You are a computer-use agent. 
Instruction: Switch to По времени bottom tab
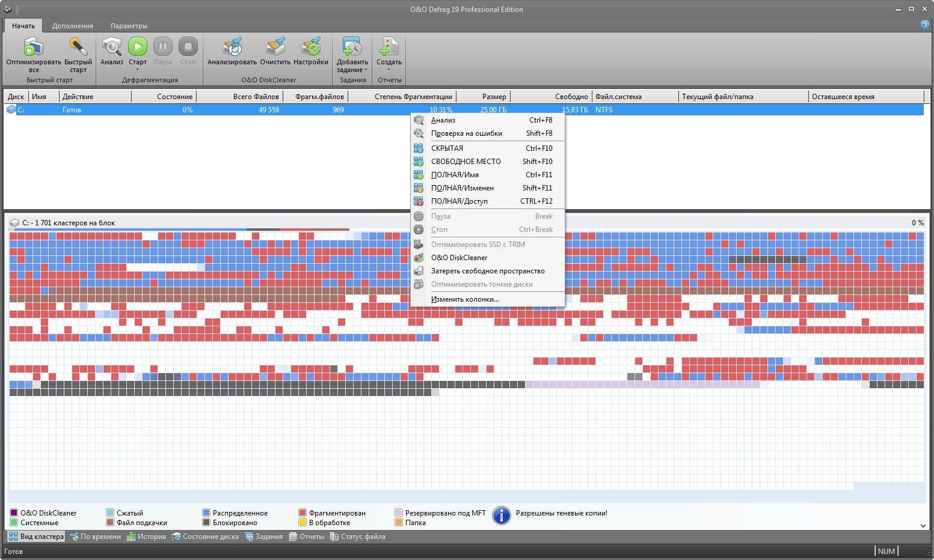[x=95, y=537]
